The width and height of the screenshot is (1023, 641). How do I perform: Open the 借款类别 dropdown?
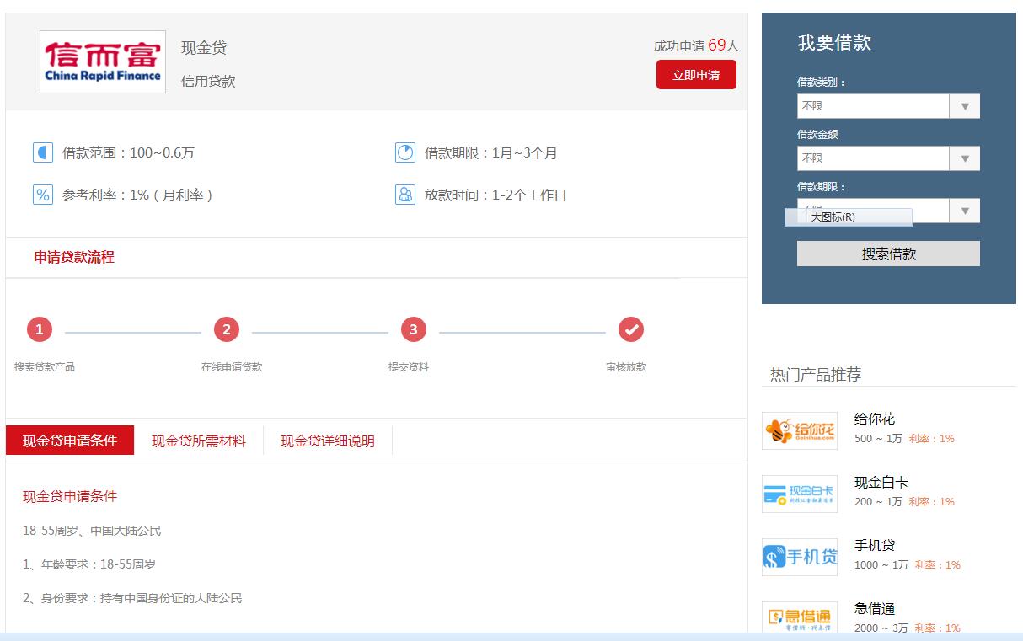pos(888,106)
